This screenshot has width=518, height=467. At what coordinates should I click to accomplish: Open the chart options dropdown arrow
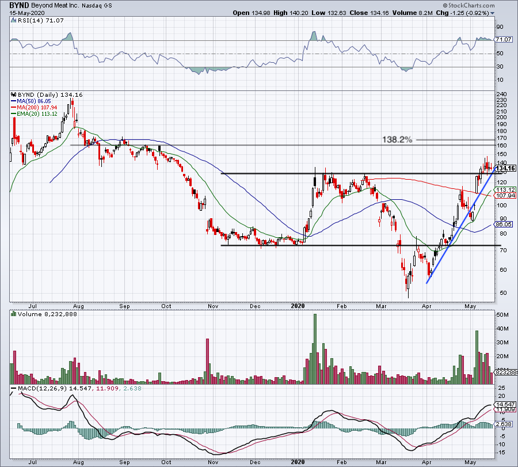pyautogui.click(x=492, y=13)
